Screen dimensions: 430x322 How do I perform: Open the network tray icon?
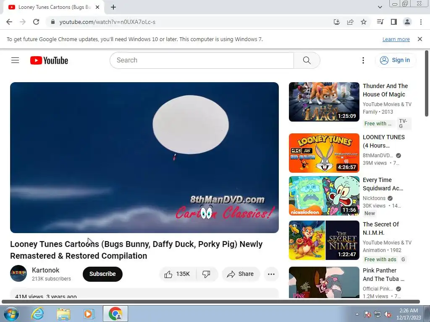pos(378,314)
